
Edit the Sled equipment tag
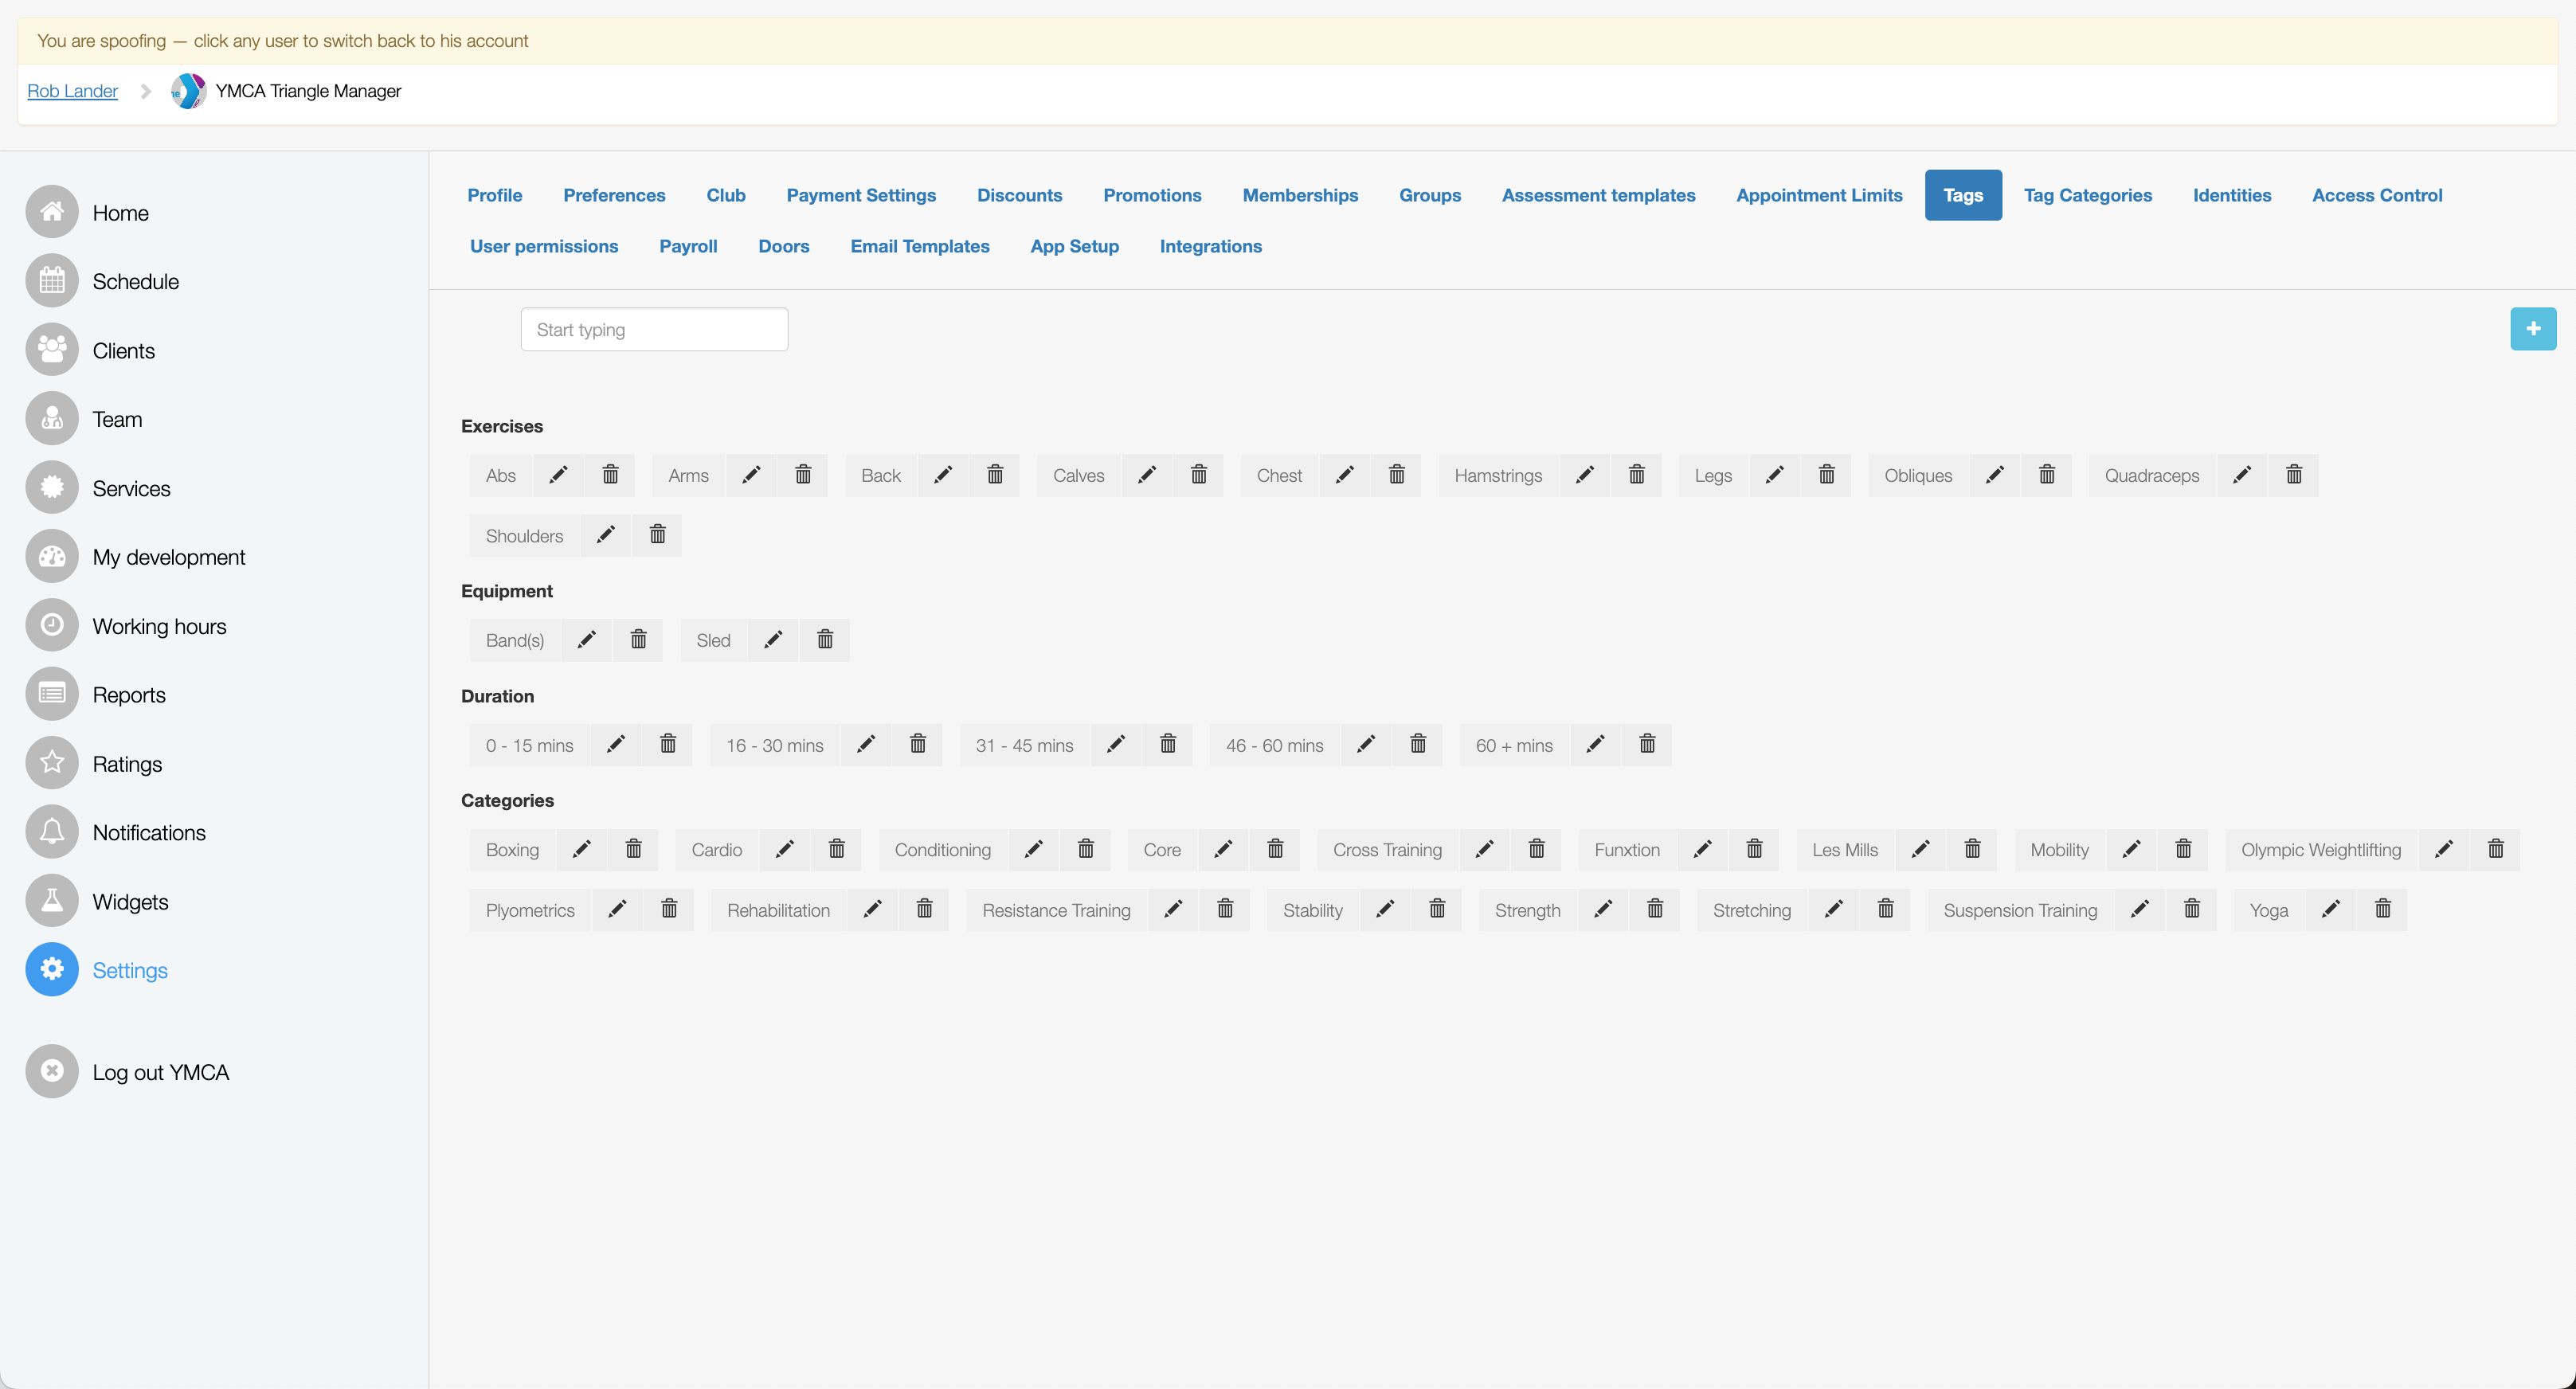(x=773, y=640)
